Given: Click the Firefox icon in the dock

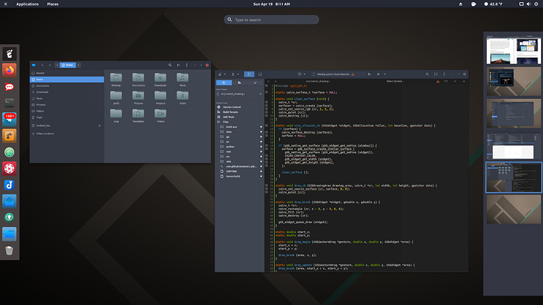Looking at the screenshot, I should coord(10,69).
